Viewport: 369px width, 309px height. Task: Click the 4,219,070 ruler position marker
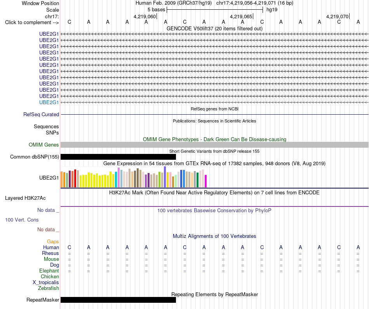pyautogui.click(x=337, y=16)
